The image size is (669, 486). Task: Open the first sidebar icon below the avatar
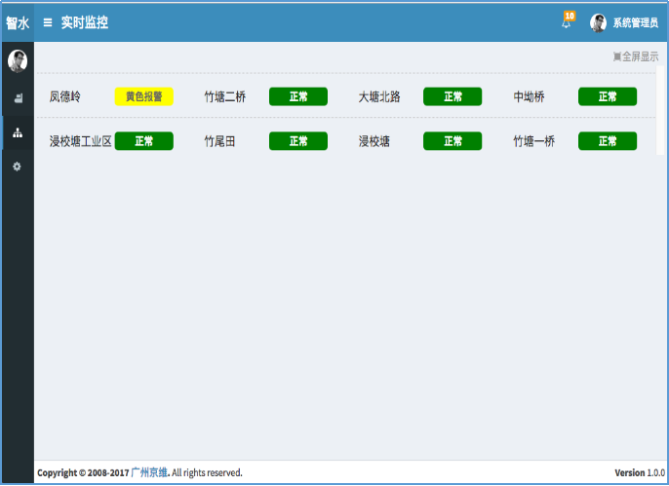coord(18,98)
